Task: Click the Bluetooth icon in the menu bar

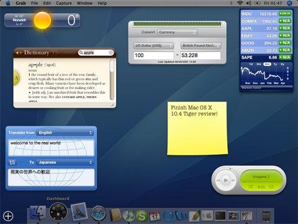Action: [232, 3]
